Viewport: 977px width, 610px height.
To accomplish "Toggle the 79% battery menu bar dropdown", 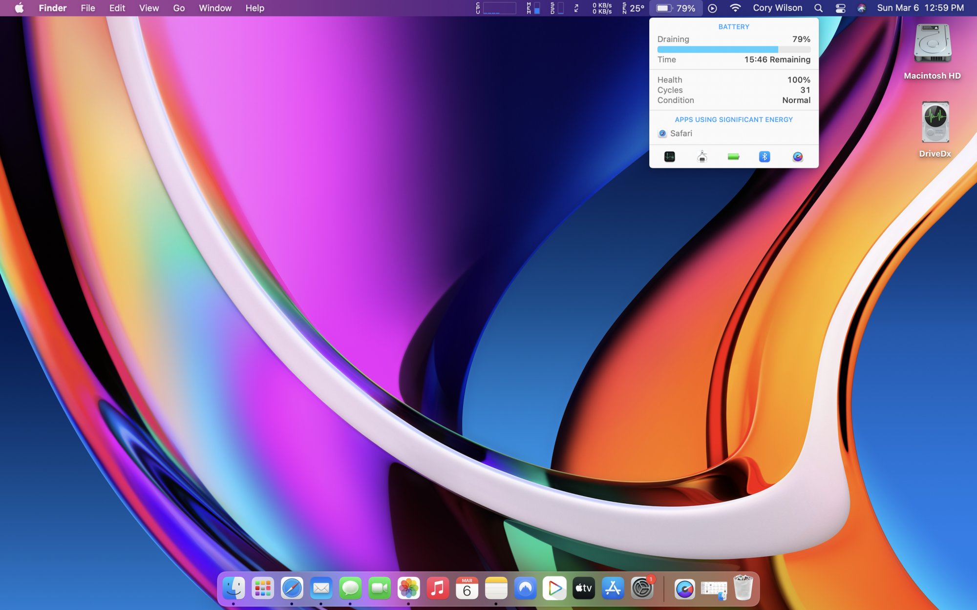I will pyautogui.click(x=676, y=8).
